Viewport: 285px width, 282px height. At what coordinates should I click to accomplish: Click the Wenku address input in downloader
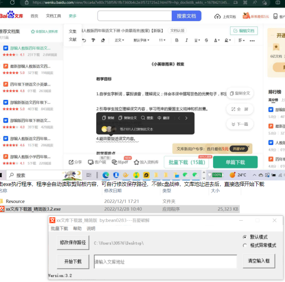(165, 262)
